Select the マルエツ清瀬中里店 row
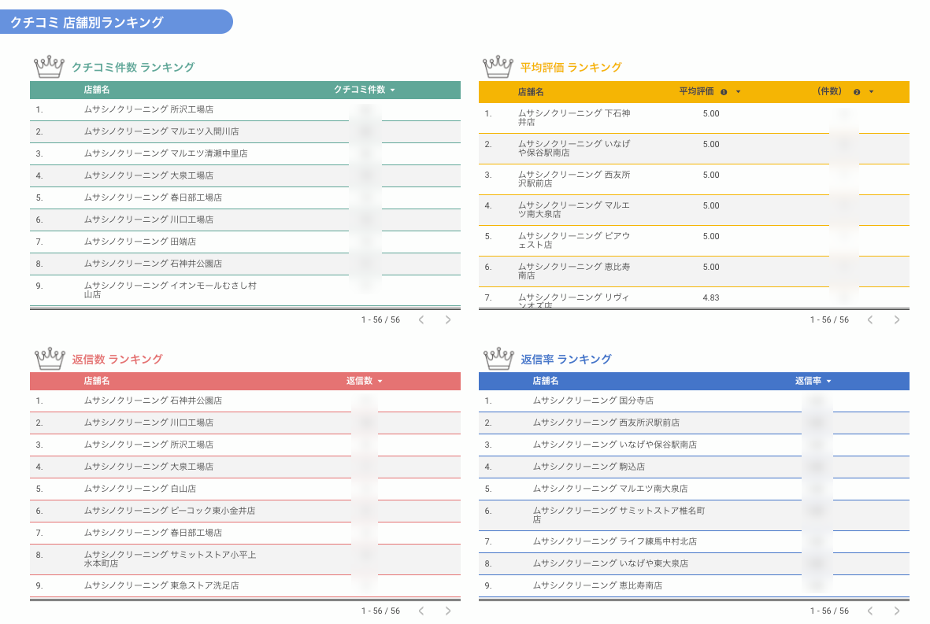 pyautogui.click(x=245, y=153)
